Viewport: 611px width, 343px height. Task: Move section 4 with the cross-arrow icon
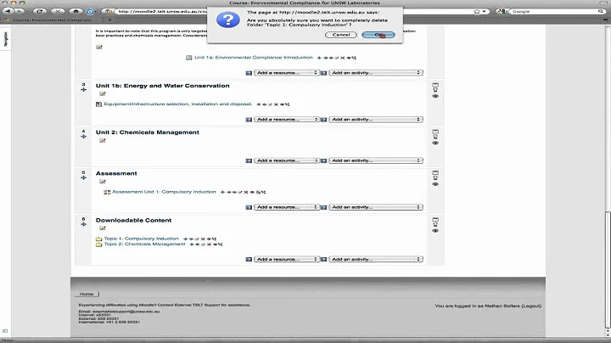point(83,137)
